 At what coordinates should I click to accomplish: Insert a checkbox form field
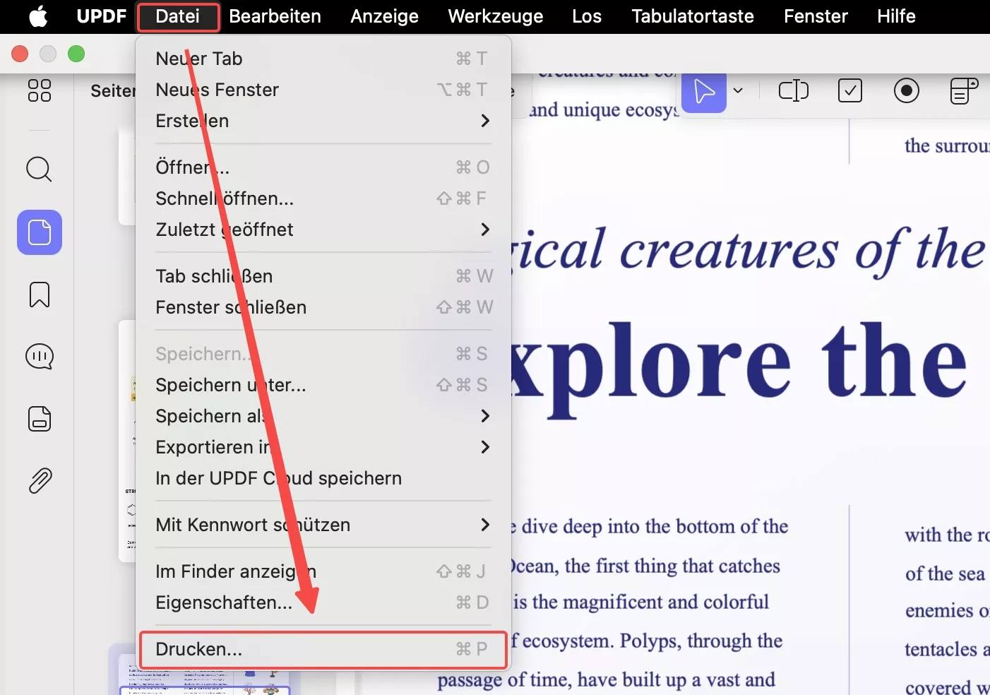850,90
